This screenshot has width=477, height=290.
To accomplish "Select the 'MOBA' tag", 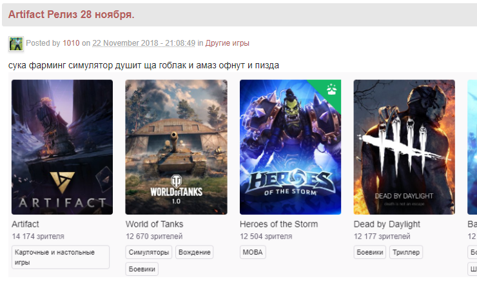I will (253, 253).
